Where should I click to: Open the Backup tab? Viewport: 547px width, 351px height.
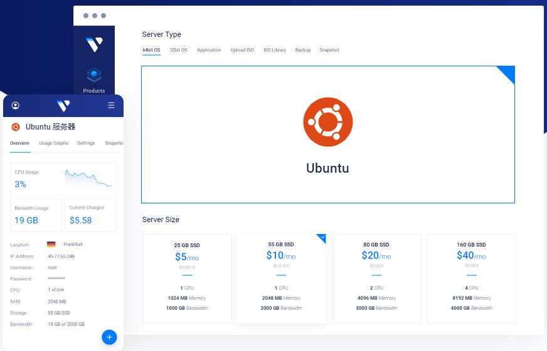[x=303, y=50]
